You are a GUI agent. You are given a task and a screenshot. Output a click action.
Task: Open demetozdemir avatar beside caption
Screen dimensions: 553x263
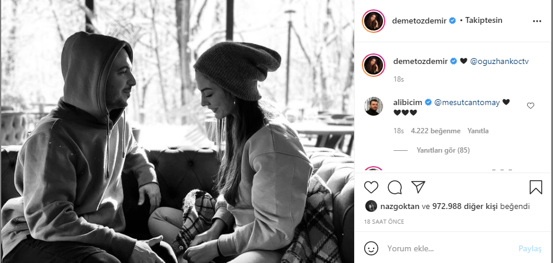pyautogui.click(x=374, y=65)
